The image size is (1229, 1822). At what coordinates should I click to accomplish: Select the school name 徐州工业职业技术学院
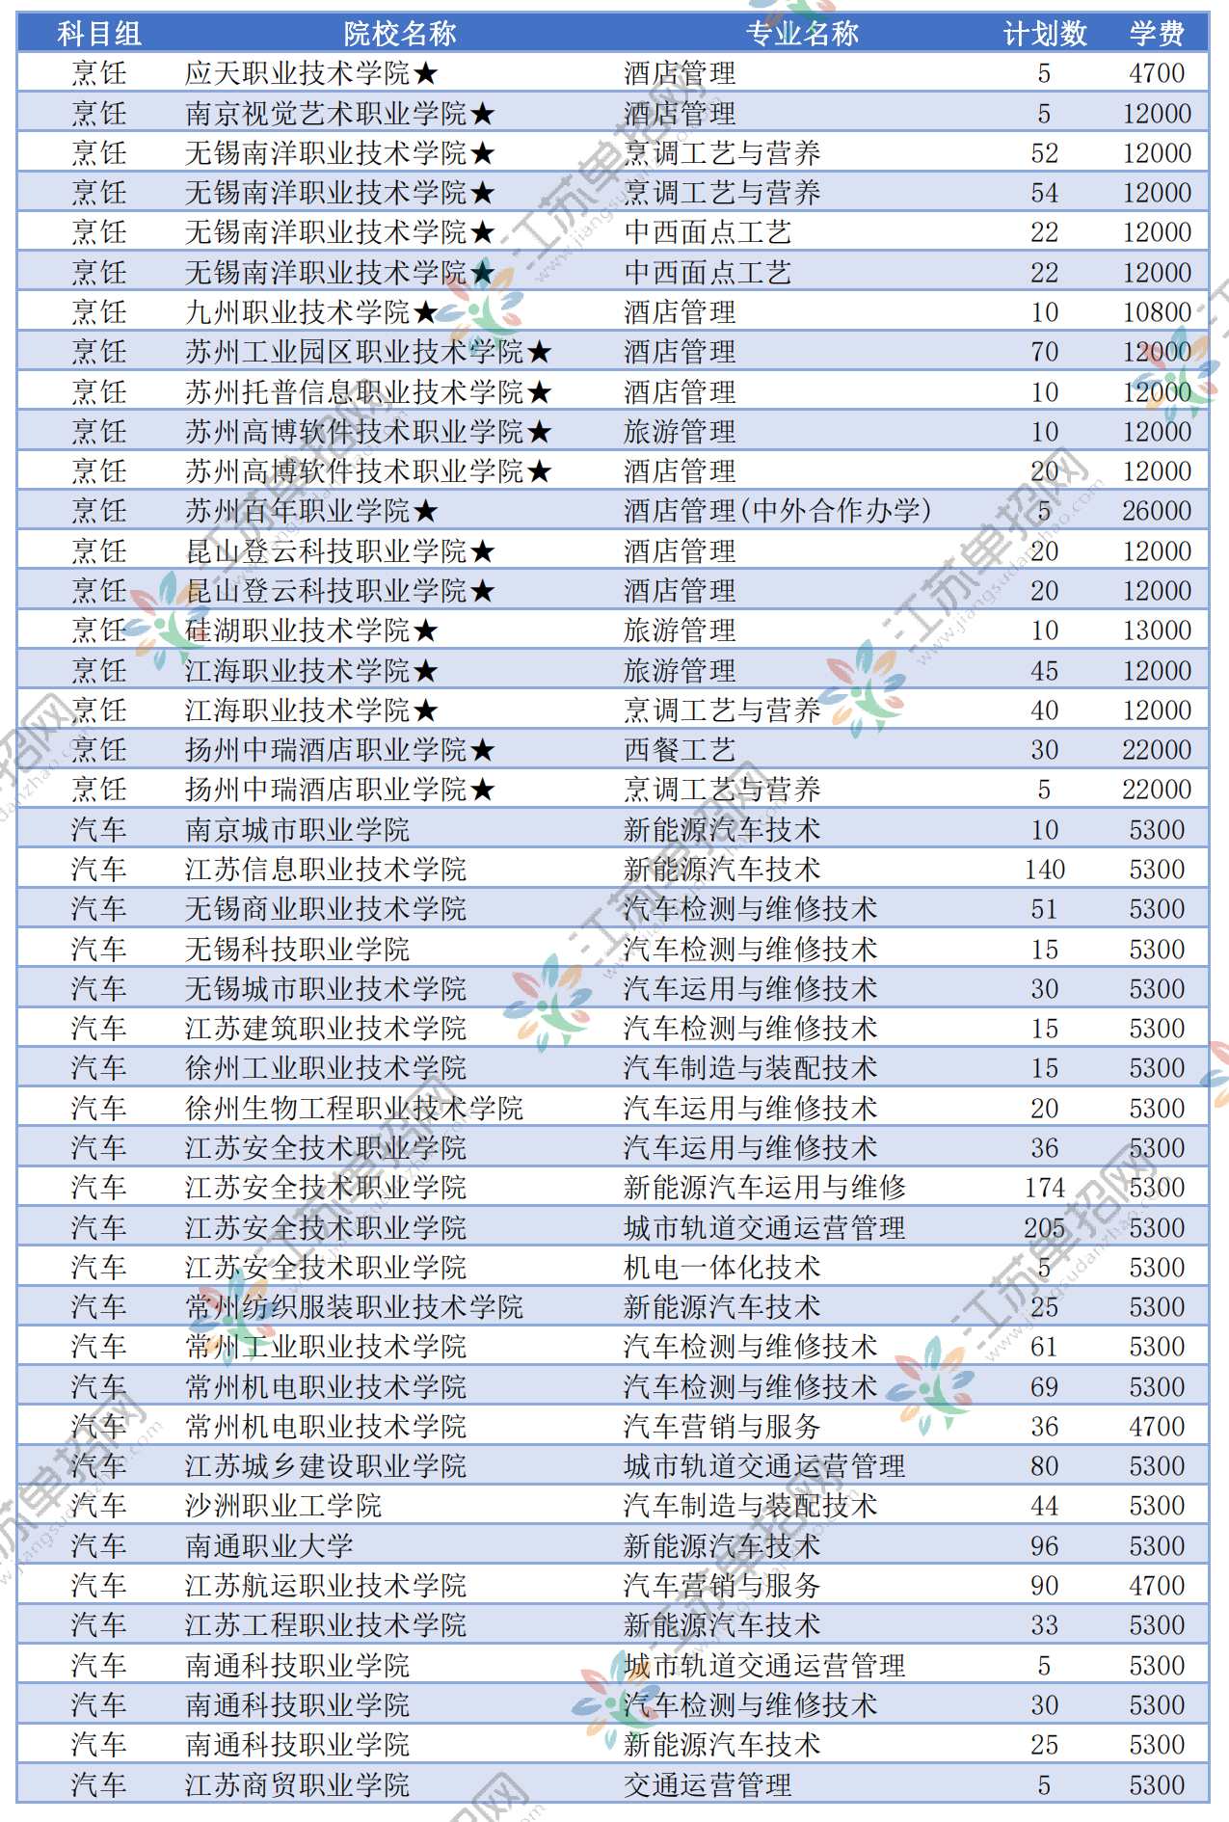pyautogui.click(x=326, y=1068)
